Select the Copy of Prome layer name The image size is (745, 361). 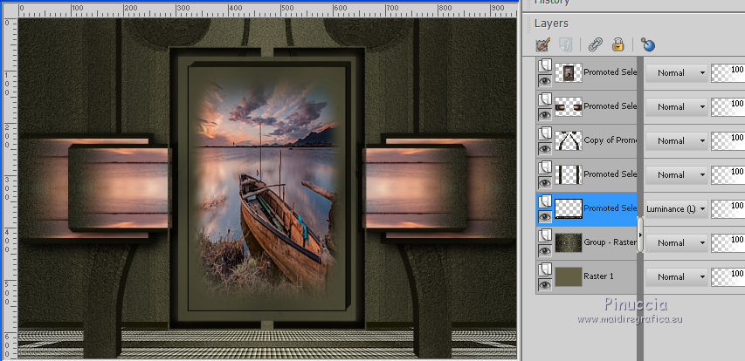610,140
